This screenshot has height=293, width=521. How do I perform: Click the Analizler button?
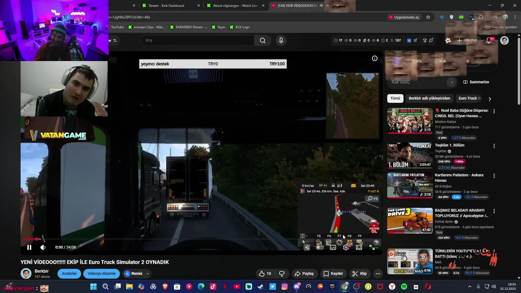[x=69, y=273]
